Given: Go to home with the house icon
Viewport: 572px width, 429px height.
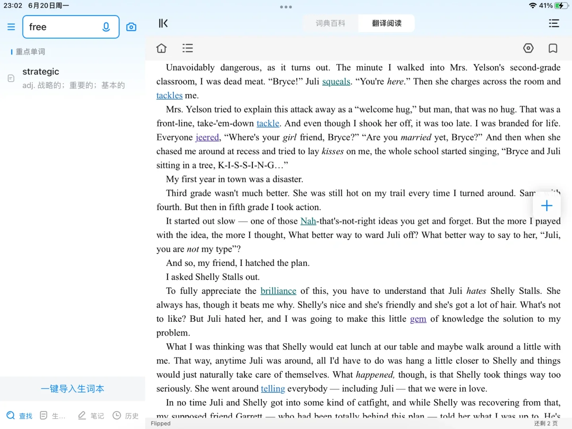Looking at the screenshot, I should point(161,48).
